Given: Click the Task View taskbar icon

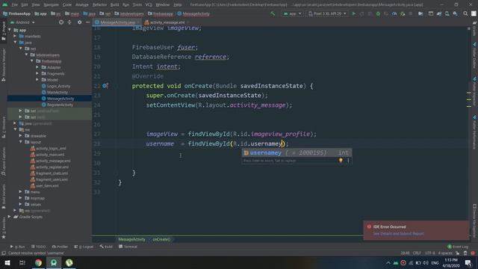Looking at the screenshot, I should tap(22, 262).
